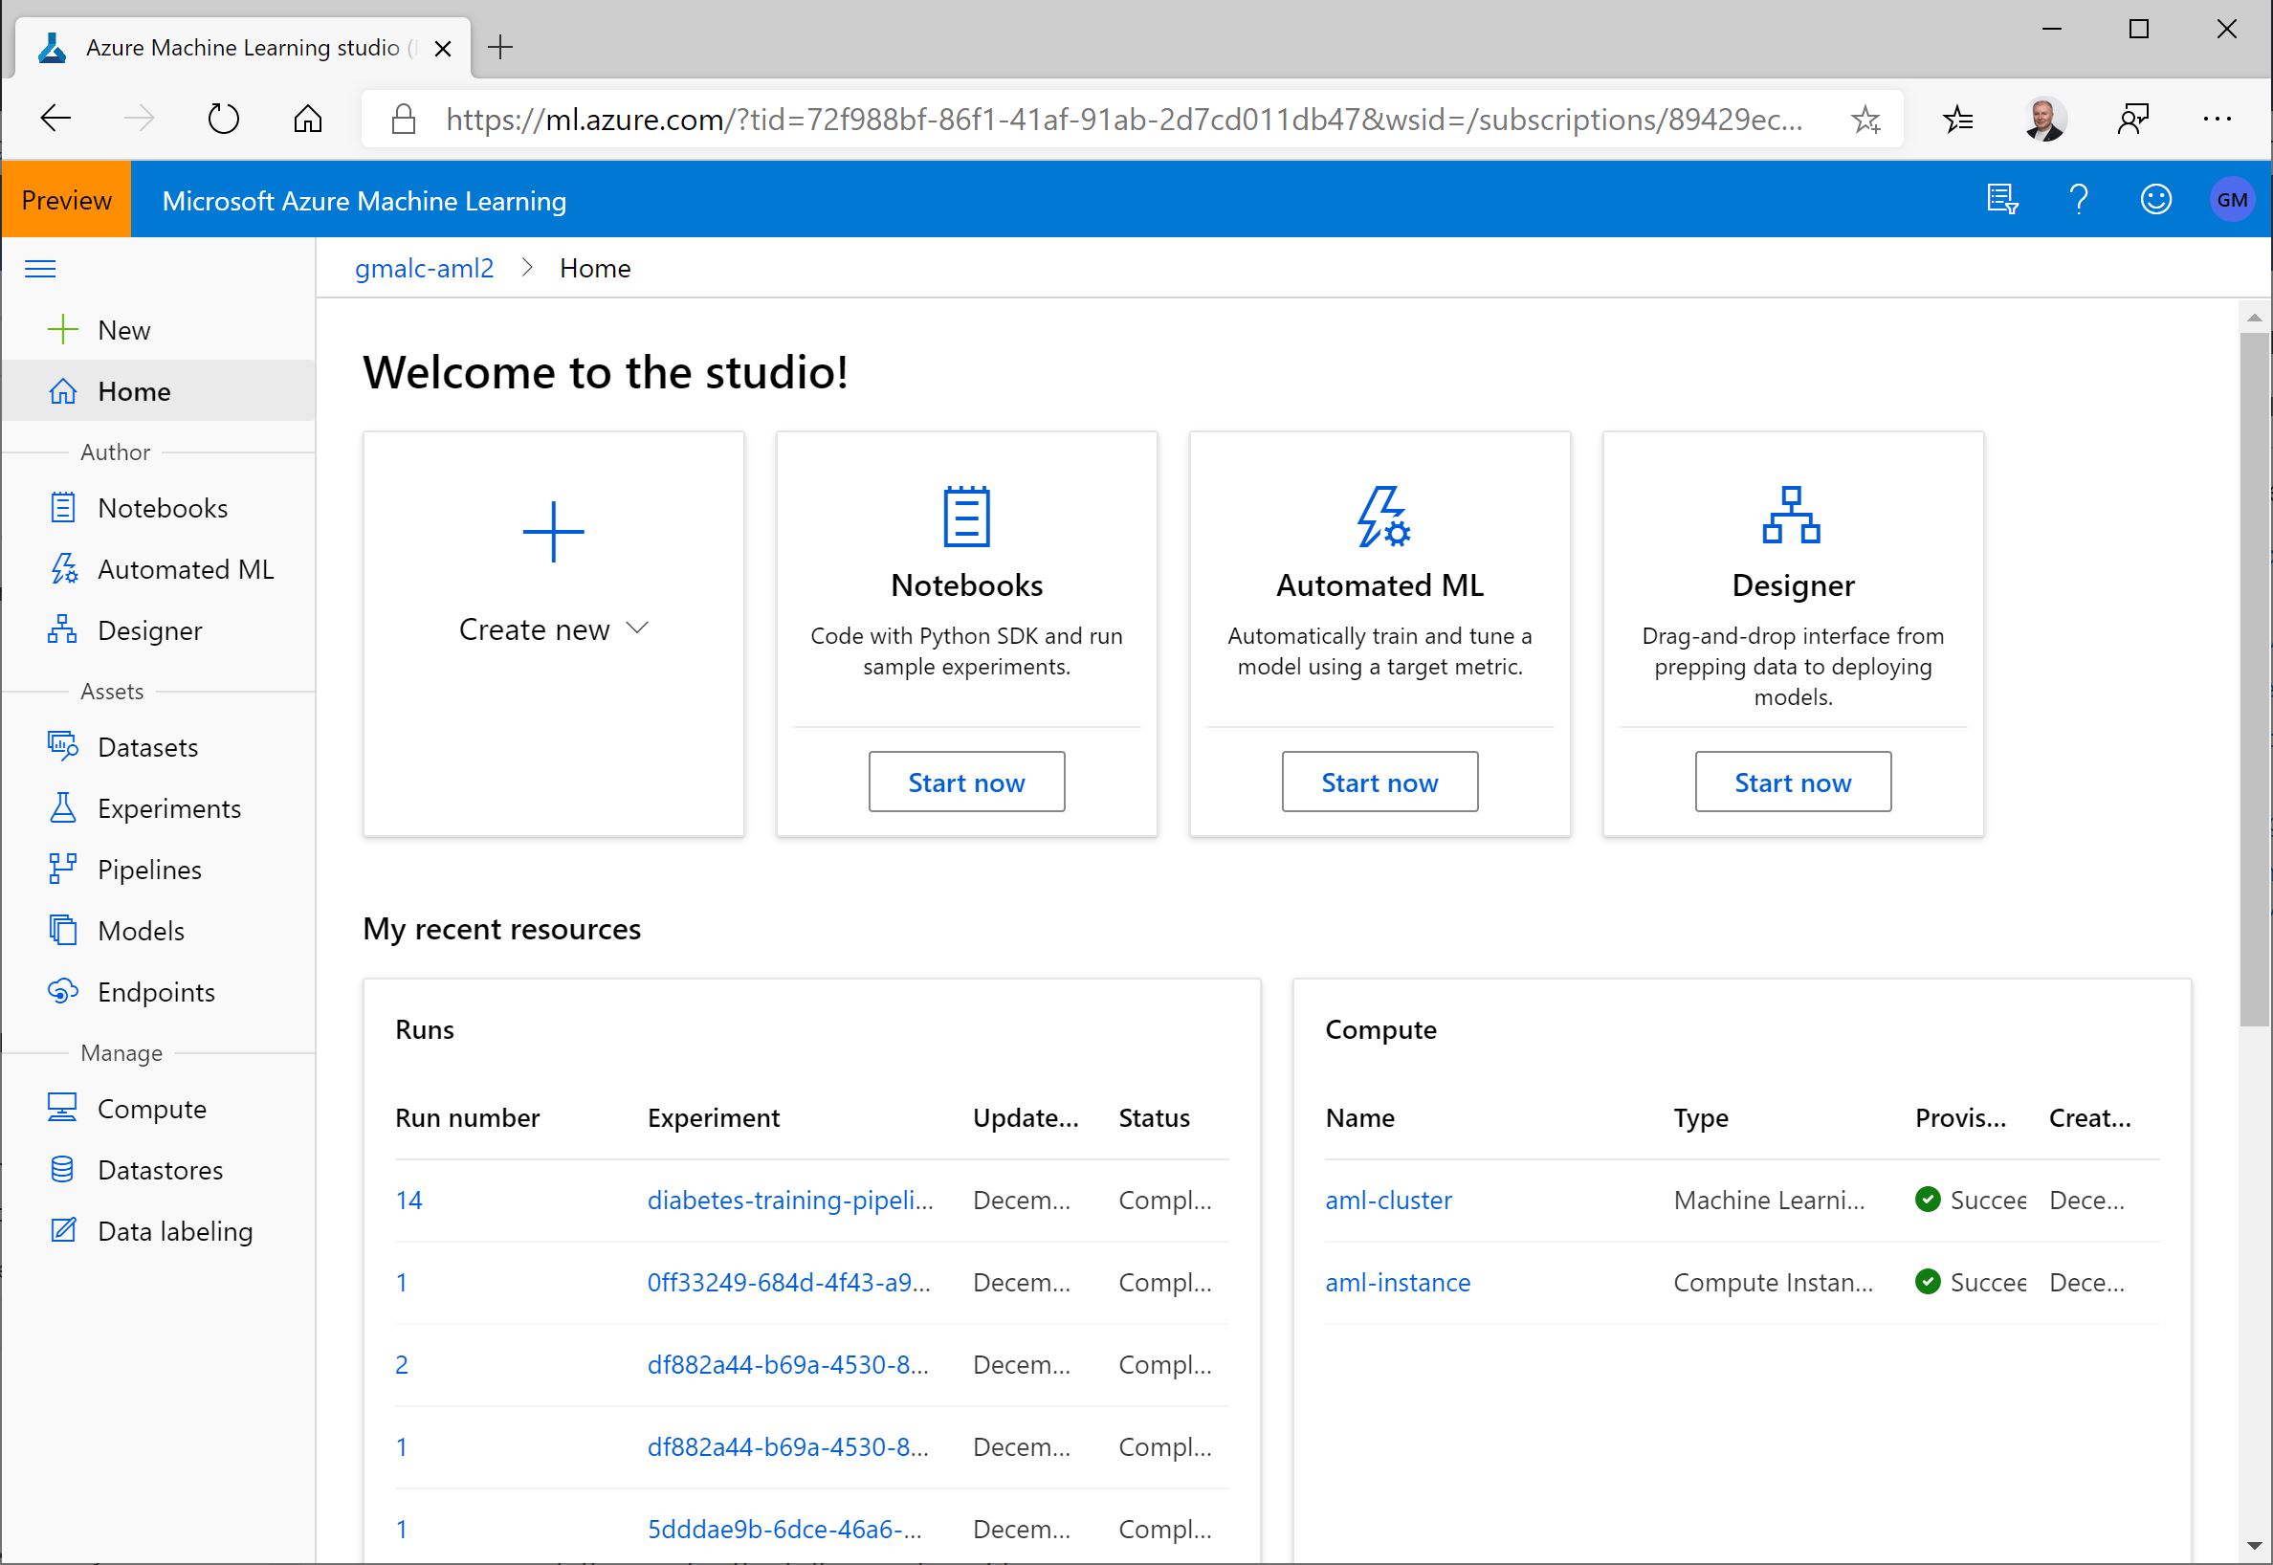Start now under the Notebooks card

coord(966,782)
